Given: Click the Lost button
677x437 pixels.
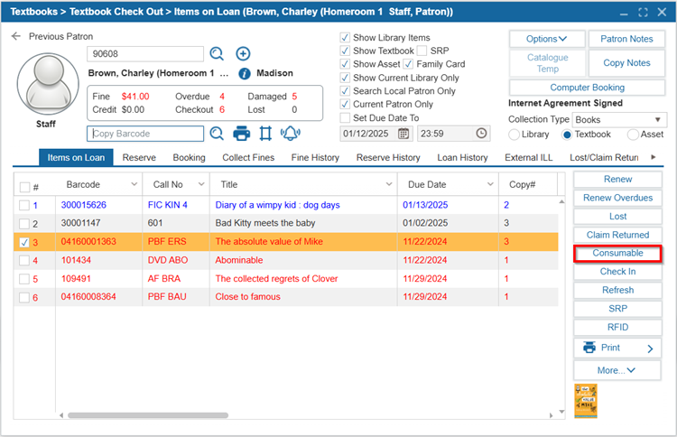Looking at the screenshot, I should tap(617, 217).
